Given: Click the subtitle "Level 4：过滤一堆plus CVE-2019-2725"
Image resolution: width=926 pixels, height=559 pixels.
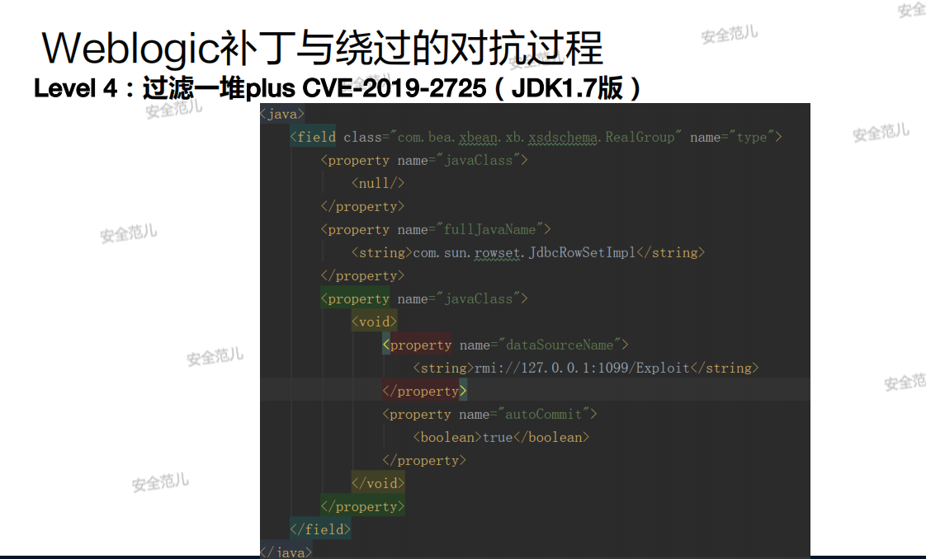Looking at the screenshot, I should pos(260,88).
